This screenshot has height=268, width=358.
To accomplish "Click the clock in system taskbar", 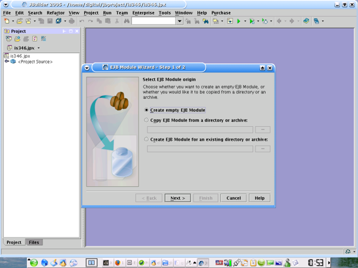I will click(x=315, y=263).
